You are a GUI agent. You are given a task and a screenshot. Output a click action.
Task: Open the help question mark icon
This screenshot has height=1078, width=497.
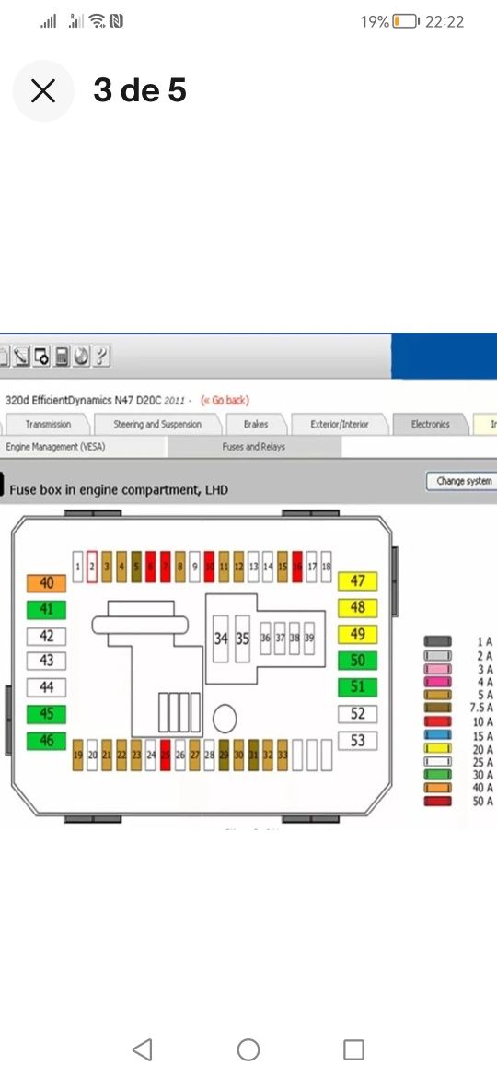pyautogui.click(x=102, y=357)
